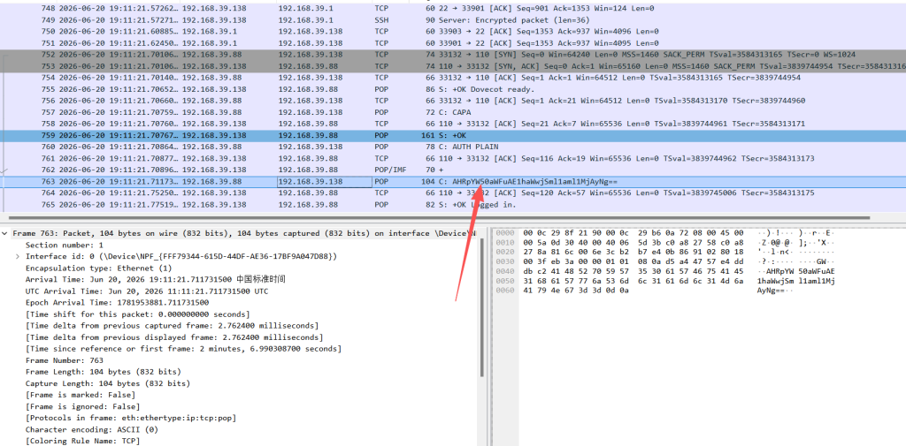
Task: Select packet 752 SYN row
Action: coord(453,55)
